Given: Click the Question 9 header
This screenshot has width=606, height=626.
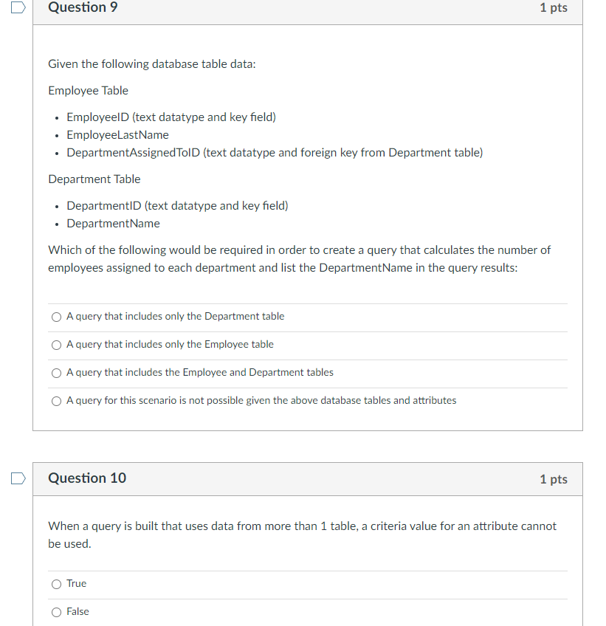Looking at the screenshot, I should coord(83,7).
